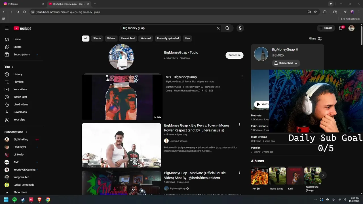
Task: Reload the page in Chrome
Action: 18,12
